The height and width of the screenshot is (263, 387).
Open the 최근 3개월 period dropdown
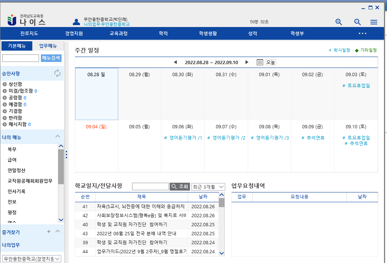click(208, 187)
